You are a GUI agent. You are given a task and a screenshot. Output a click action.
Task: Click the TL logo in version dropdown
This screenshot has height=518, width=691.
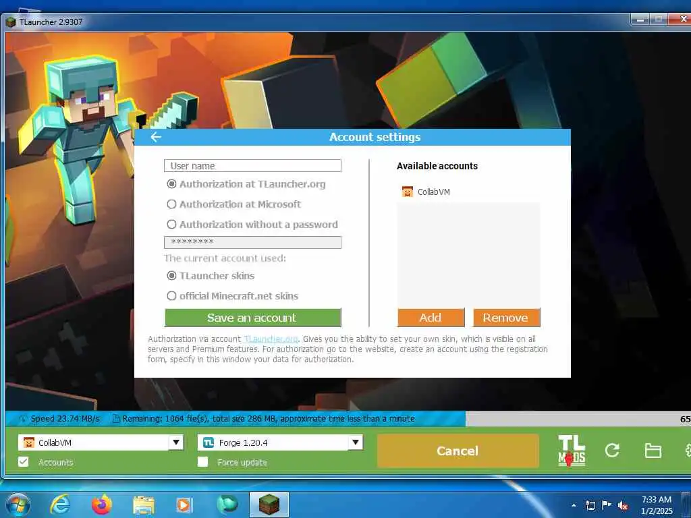coord(208,442)
